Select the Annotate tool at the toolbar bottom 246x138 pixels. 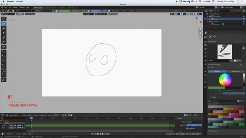[x=4, y=80]
